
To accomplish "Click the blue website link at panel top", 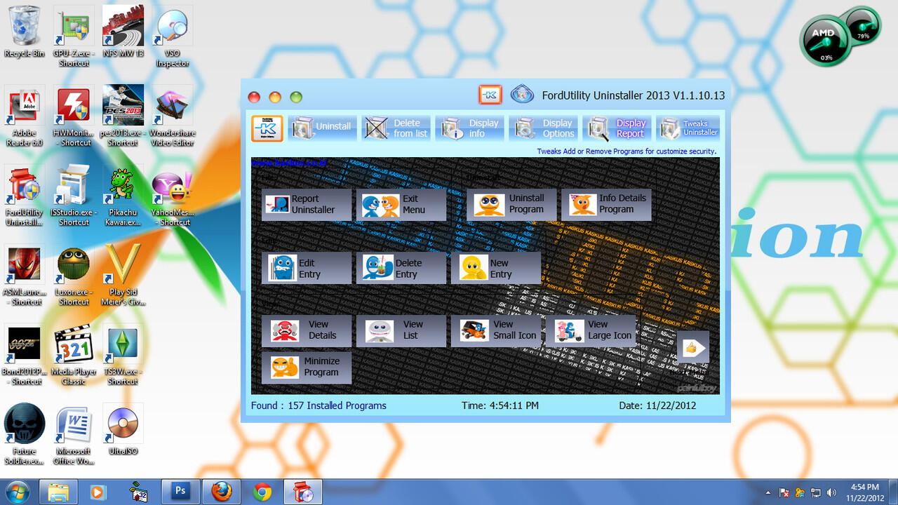I will point(288,163).
